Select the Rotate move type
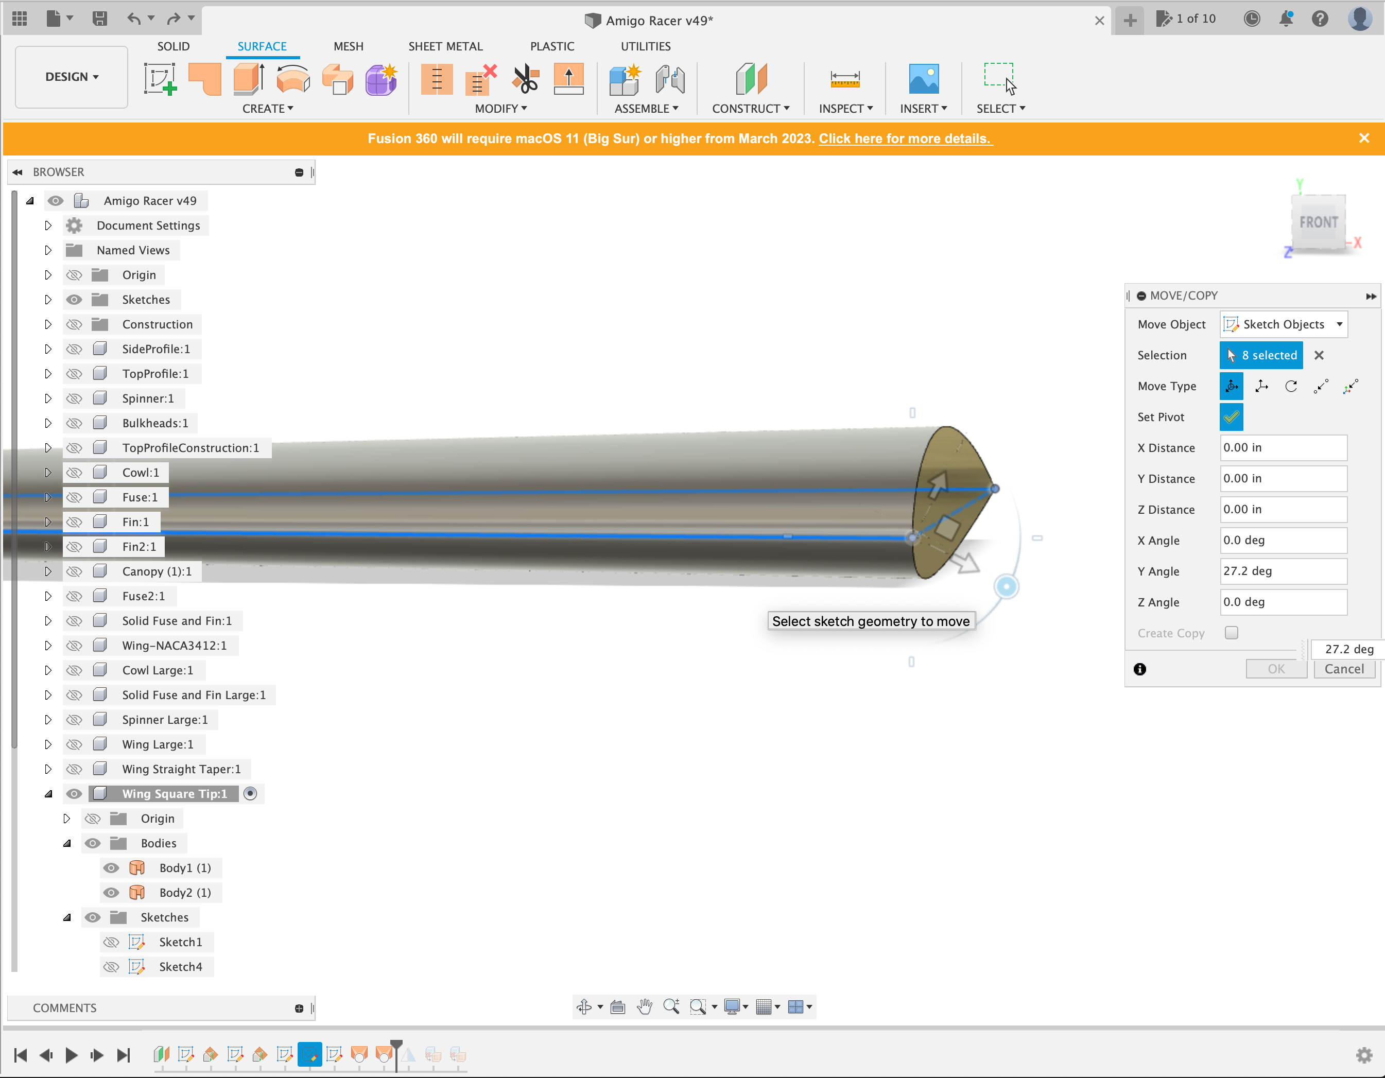Screen dimensions: 1385x1078 1291,386
